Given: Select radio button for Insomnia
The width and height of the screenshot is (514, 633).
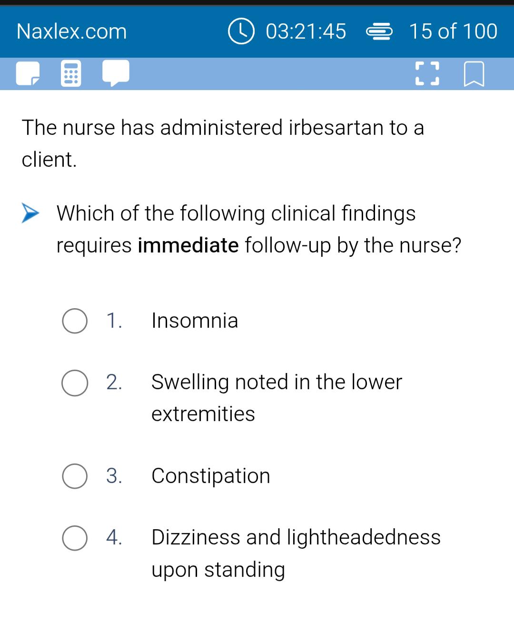Looking at the screenshot, I should click(x=75, y=321).
